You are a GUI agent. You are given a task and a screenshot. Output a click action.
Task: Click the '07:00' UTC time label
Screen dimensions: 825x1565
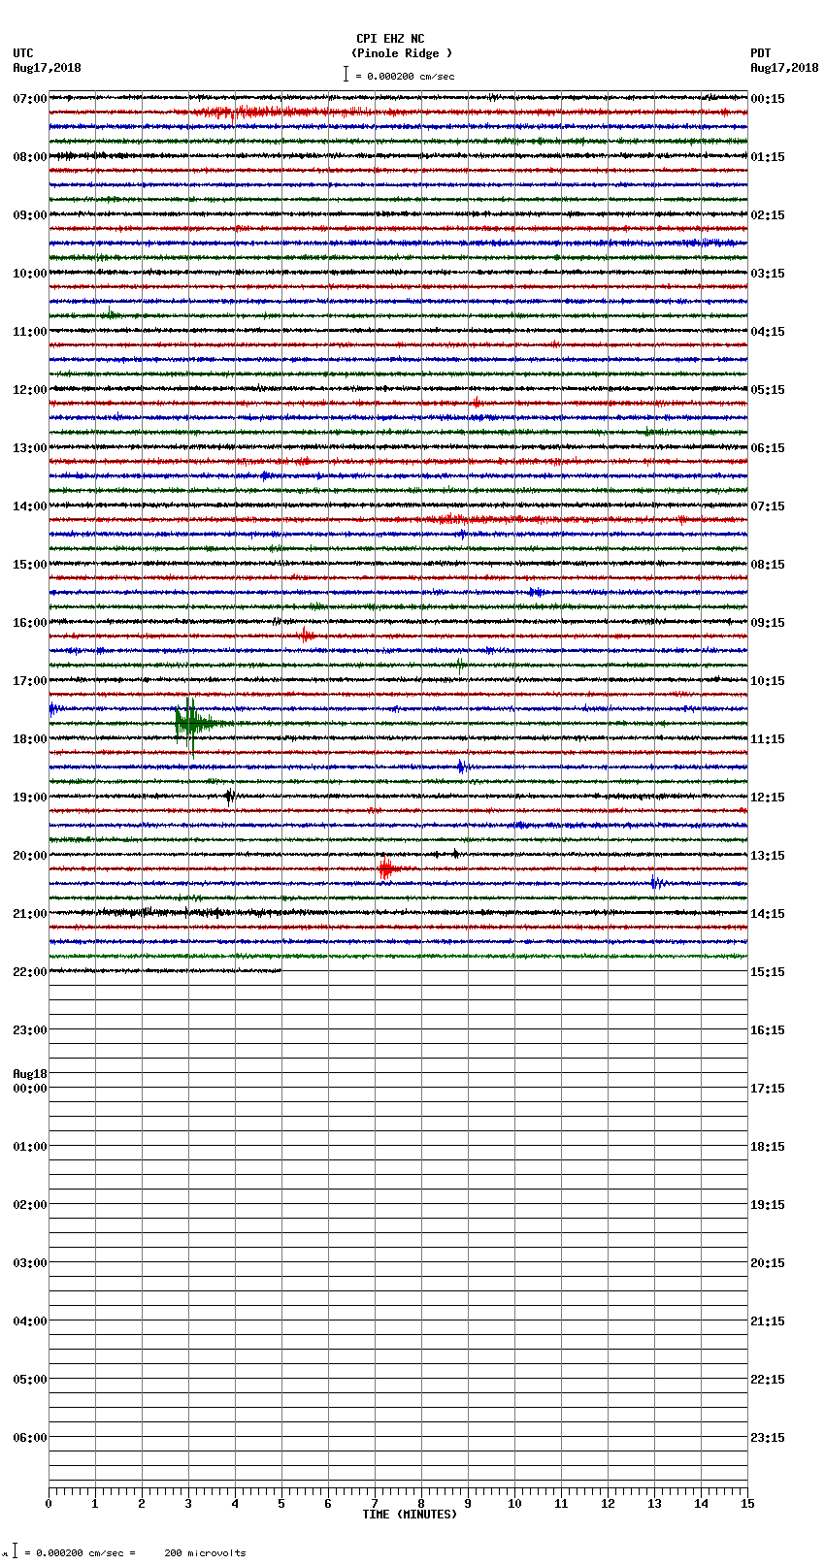point(30,99)
